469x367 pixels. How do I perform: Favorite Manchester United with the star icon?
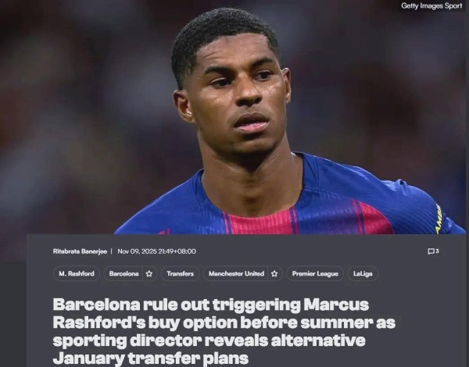(x=274, y=274)
